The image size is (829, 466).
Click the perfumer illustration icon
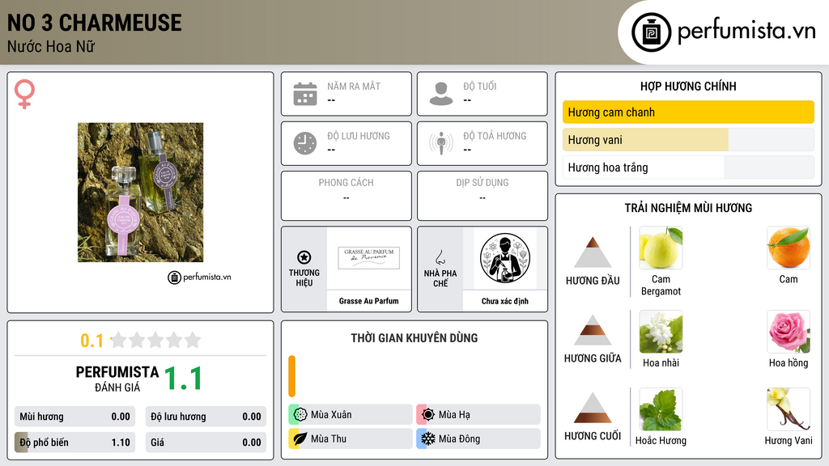tap(505, 258)
